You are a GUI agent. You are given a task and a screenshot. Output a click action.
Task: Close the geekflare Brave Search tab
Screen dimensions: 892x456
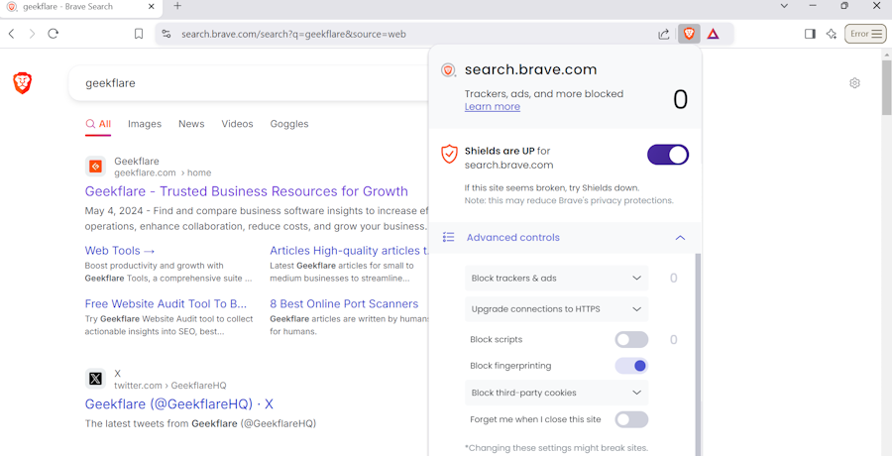point(152,6)
